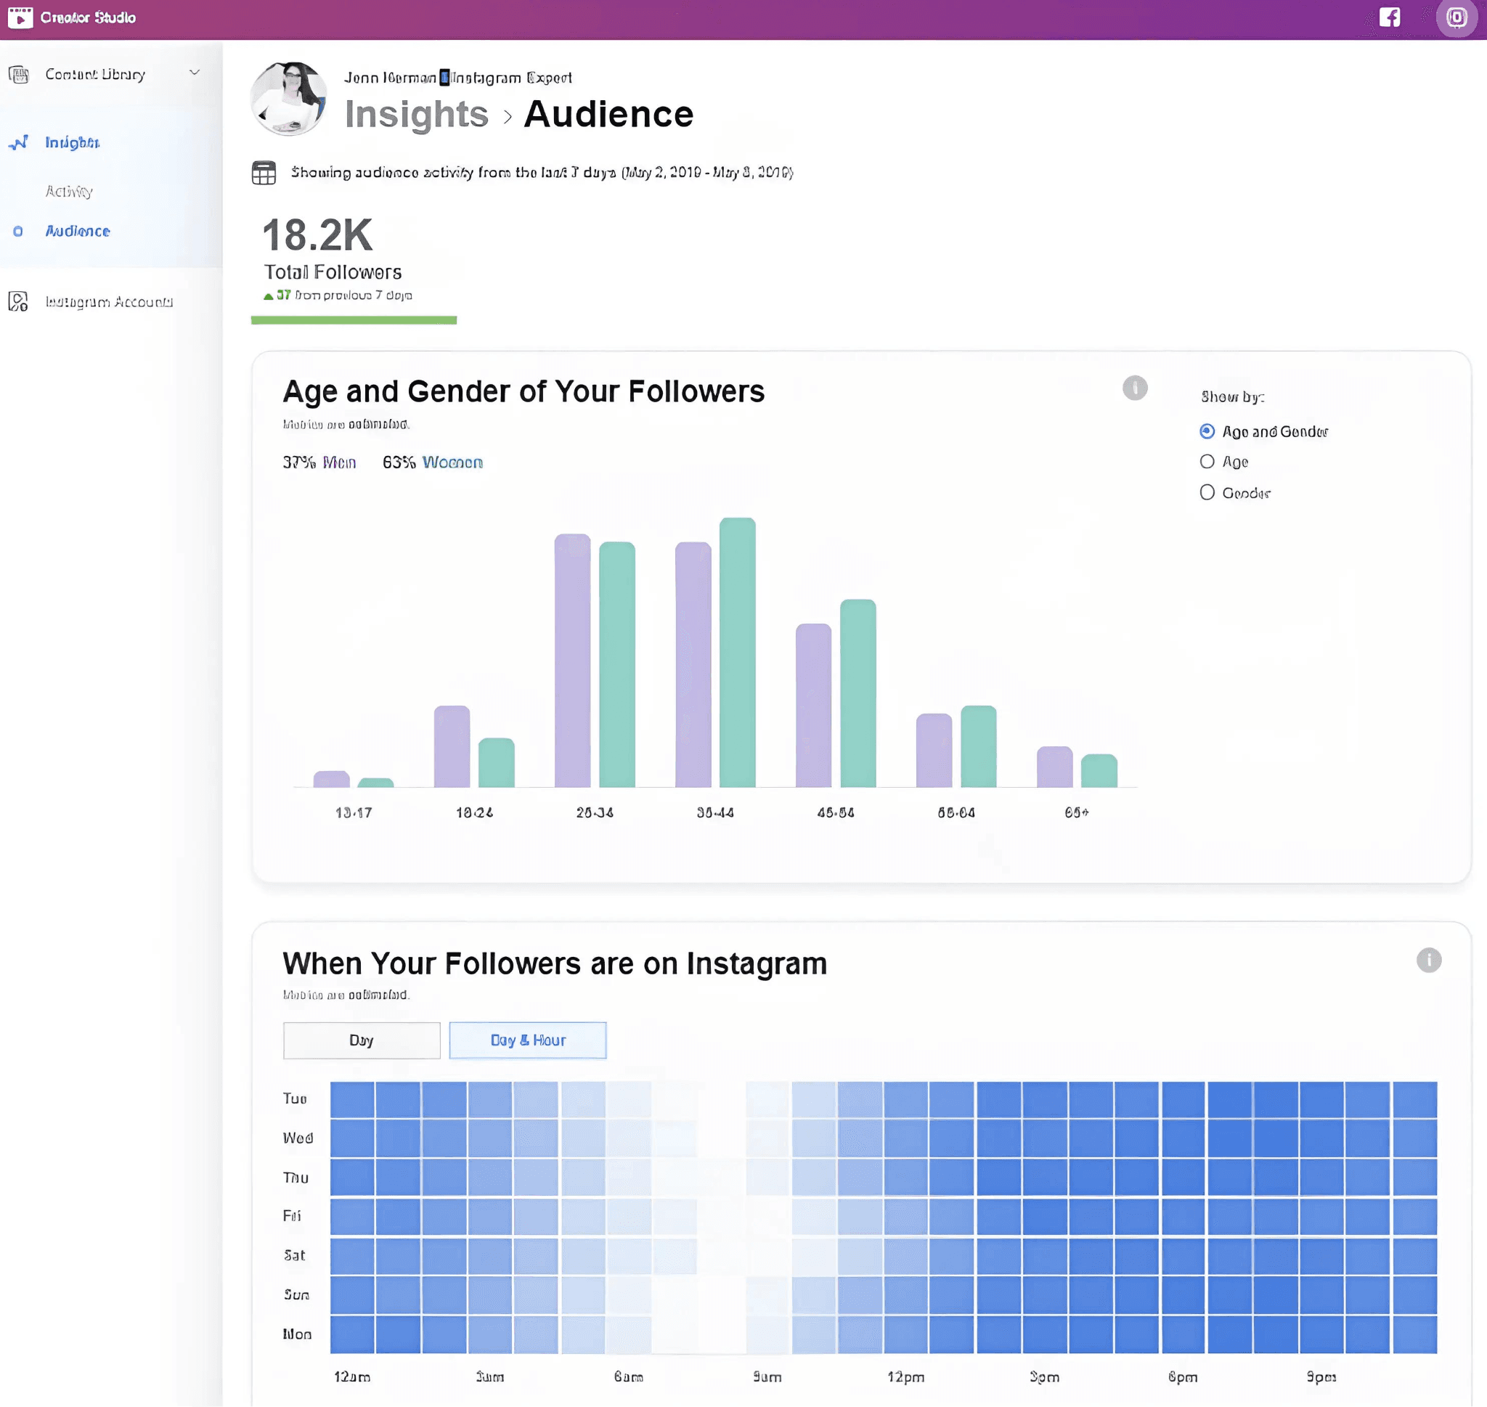Switch to Facebook via header icon

click(x=1390, y=17)
